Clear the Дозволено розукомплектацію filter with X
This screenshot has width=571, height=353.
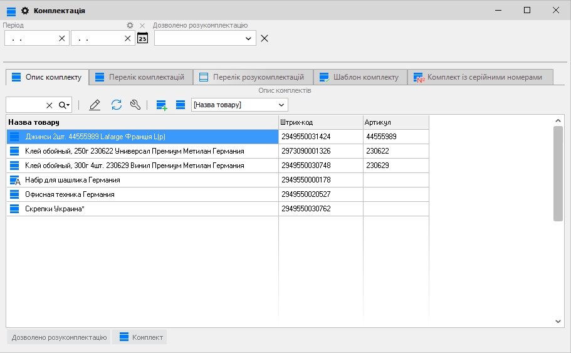[265, 38]
